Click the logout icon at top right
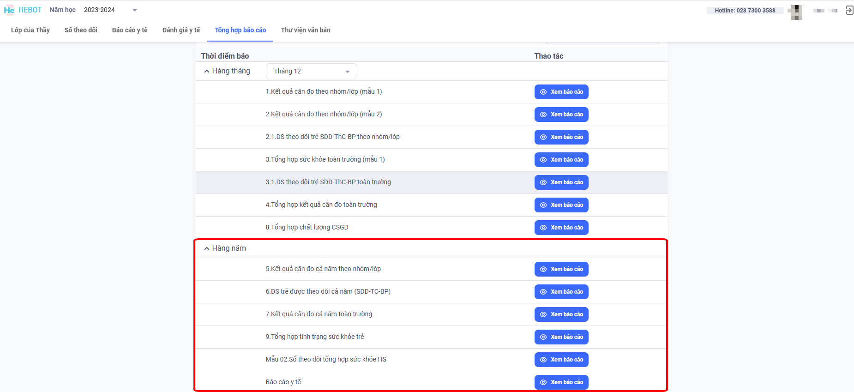The image size is (854, 392). 849,10
